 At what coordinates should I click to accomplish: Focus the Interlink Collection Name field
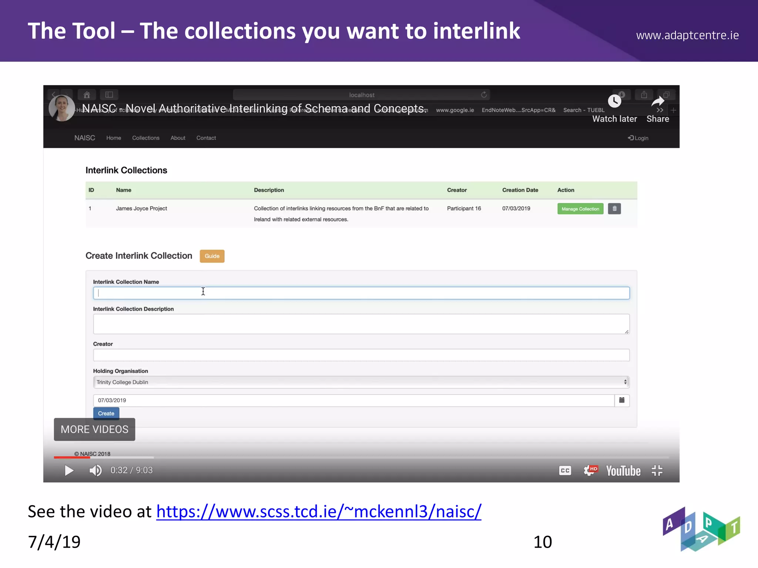pyautogui.click(x=361, y=293)
